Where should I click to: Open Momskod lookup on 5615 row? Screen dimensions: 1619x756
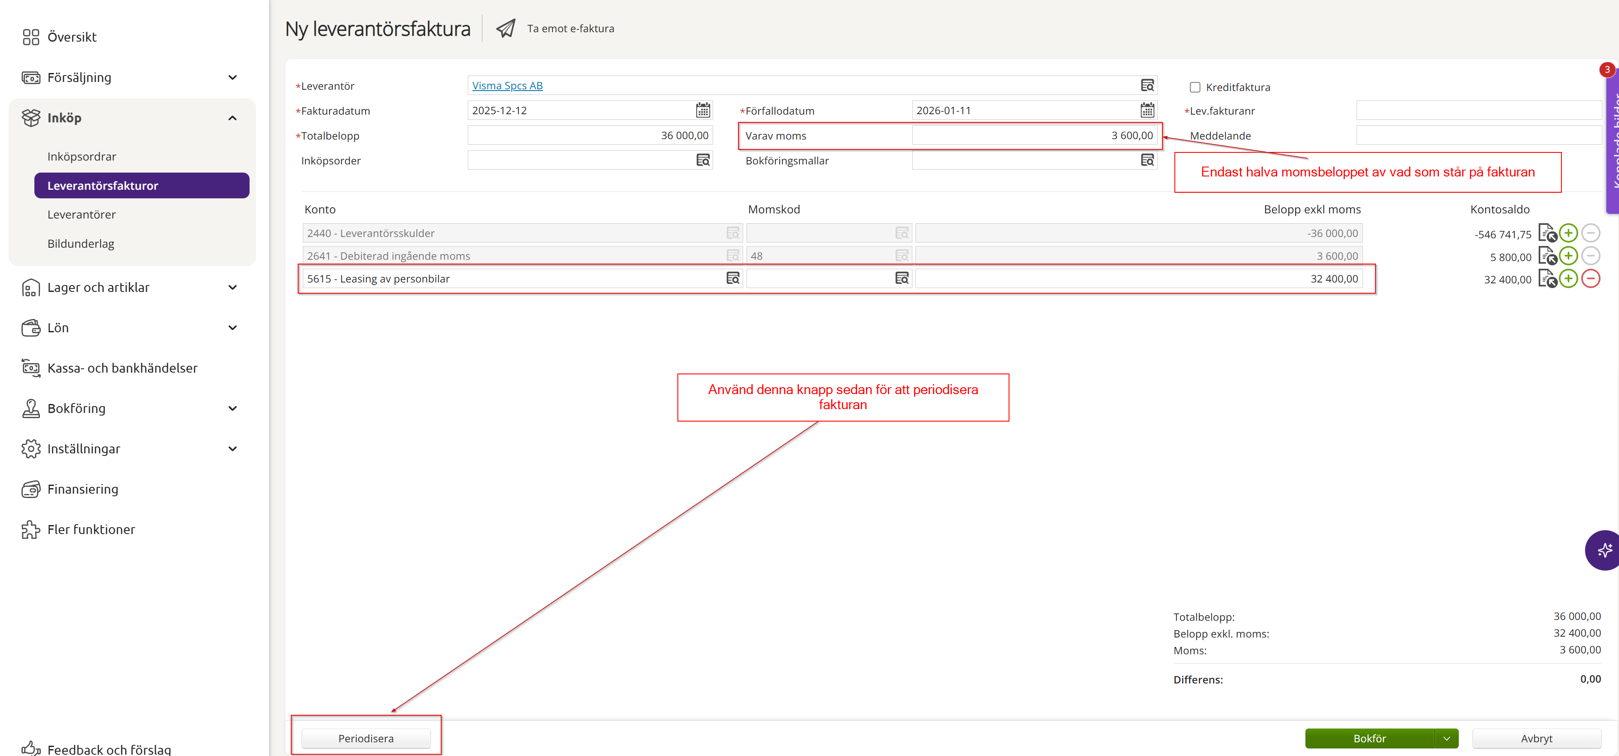[x=901, y=278]
